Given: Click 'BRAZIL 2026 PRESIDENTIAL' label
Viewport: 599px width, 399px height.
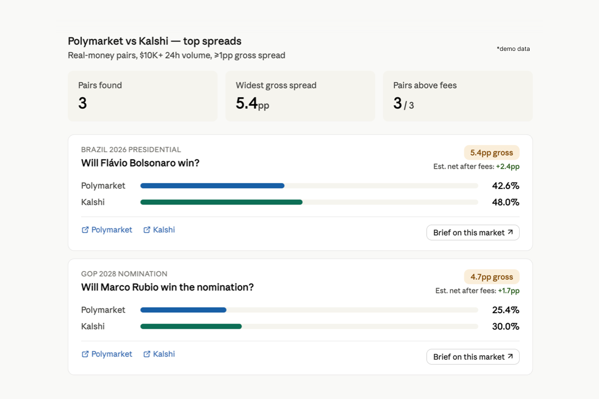Looking at the screenshot, I should 131,150.
